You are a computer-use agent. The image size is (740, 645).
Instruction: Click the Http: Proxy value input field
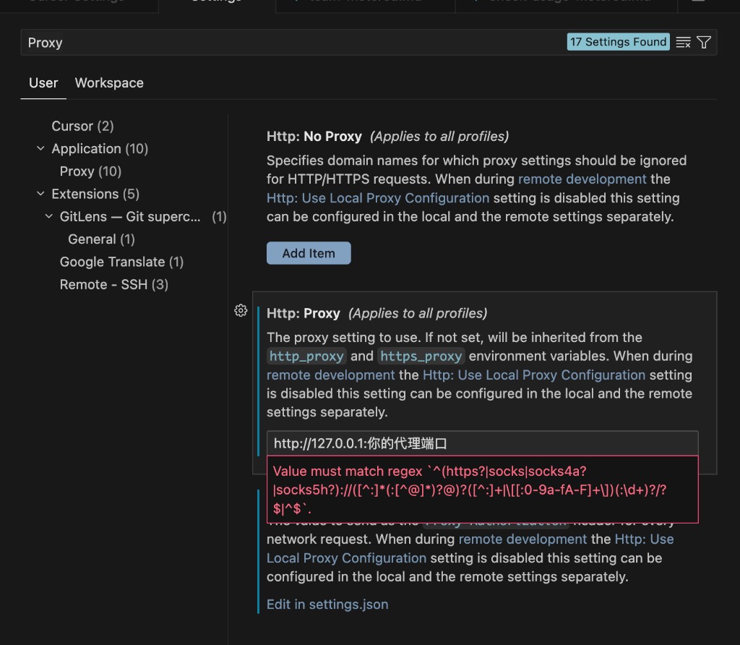tap(483, 443)
